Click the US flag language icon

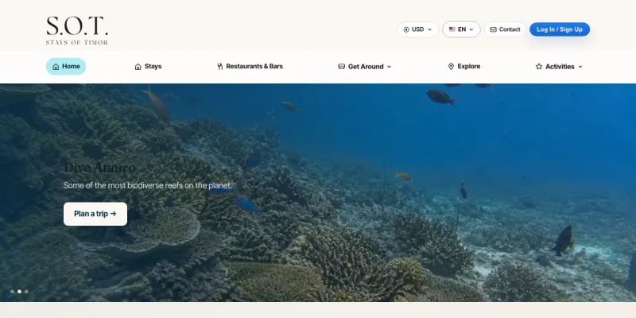click(452, 29)
